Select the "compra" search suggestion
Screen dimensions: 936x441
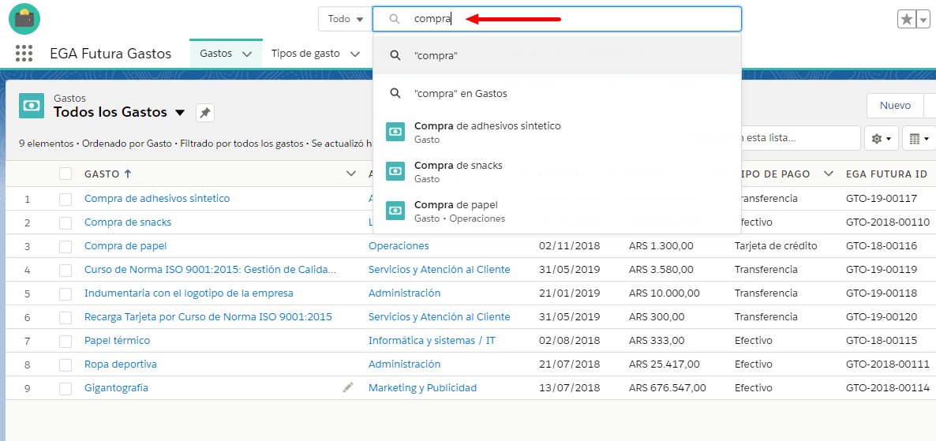click(557, 55)
